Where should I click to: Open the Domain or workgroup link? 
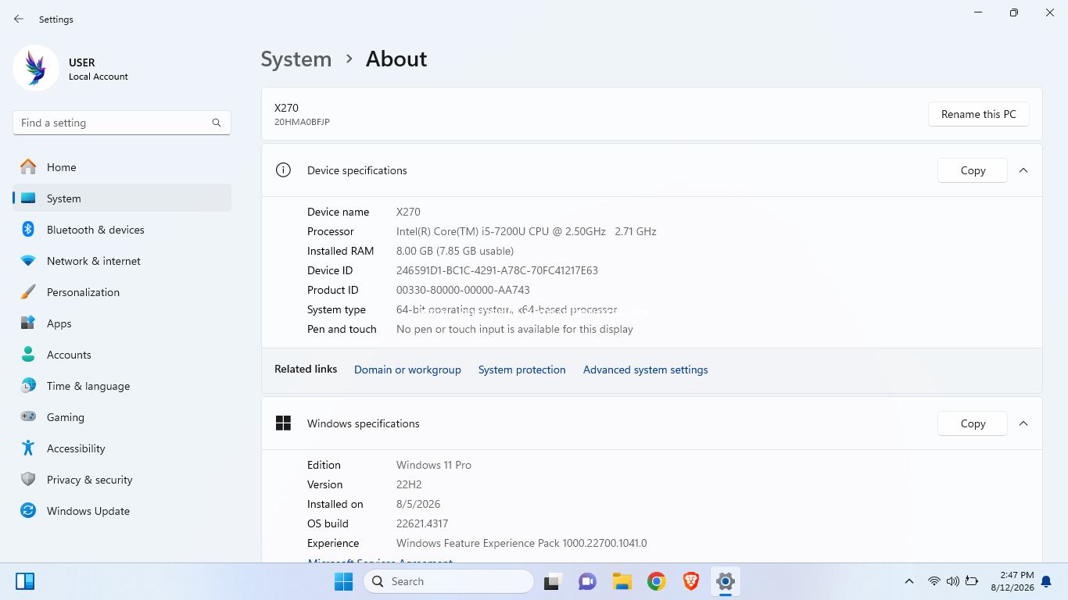[x=407, y=370]
